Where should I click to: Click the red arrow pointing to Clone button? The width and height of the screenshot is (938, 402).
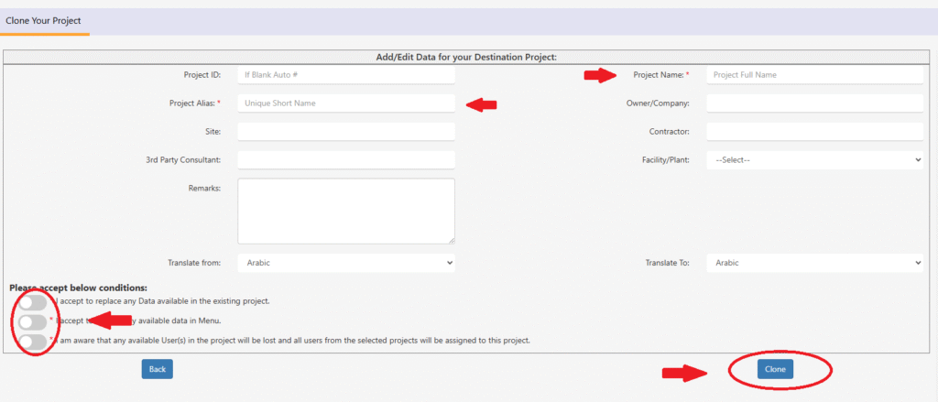coord(684,372)
